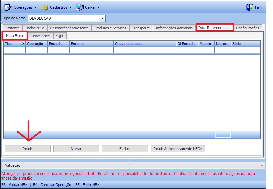Click the Incluir button
273x189 pixels.
(28, 149)
